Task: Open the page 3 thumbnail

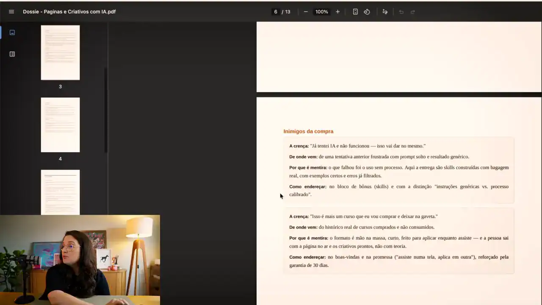Action: click(x=60, y=53)
